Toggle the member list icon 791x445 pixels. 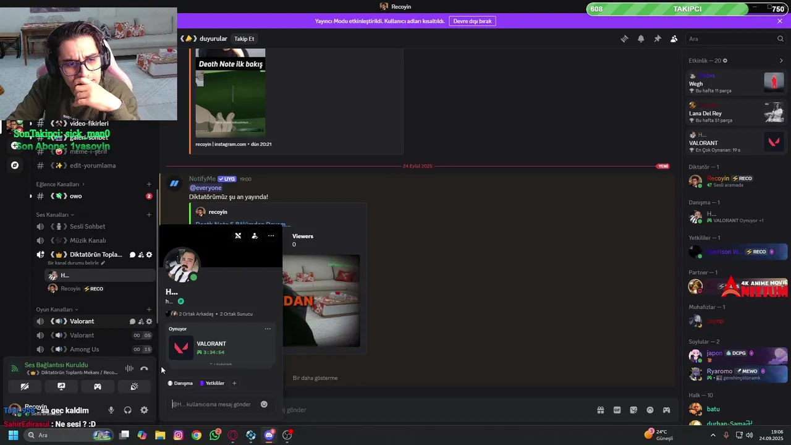coord(674,38)
